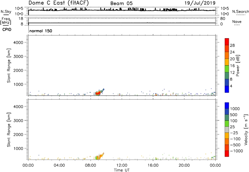The image size is (249, 172).
Task: Pick the 500–1000 m/s blue Velocity segment
Action: (227, 111)
